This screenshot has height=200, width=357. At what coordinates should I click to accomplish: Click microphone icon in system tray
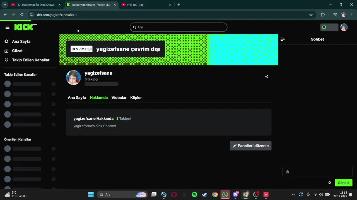(308, 194)
